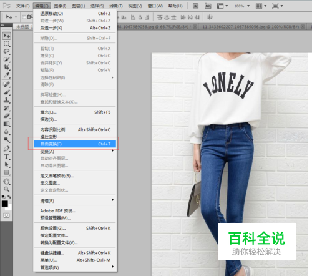Screen dimensions: 312x276
Task: Choose 定义画笔预设(B)... menu entry
Action: [76, 176]
